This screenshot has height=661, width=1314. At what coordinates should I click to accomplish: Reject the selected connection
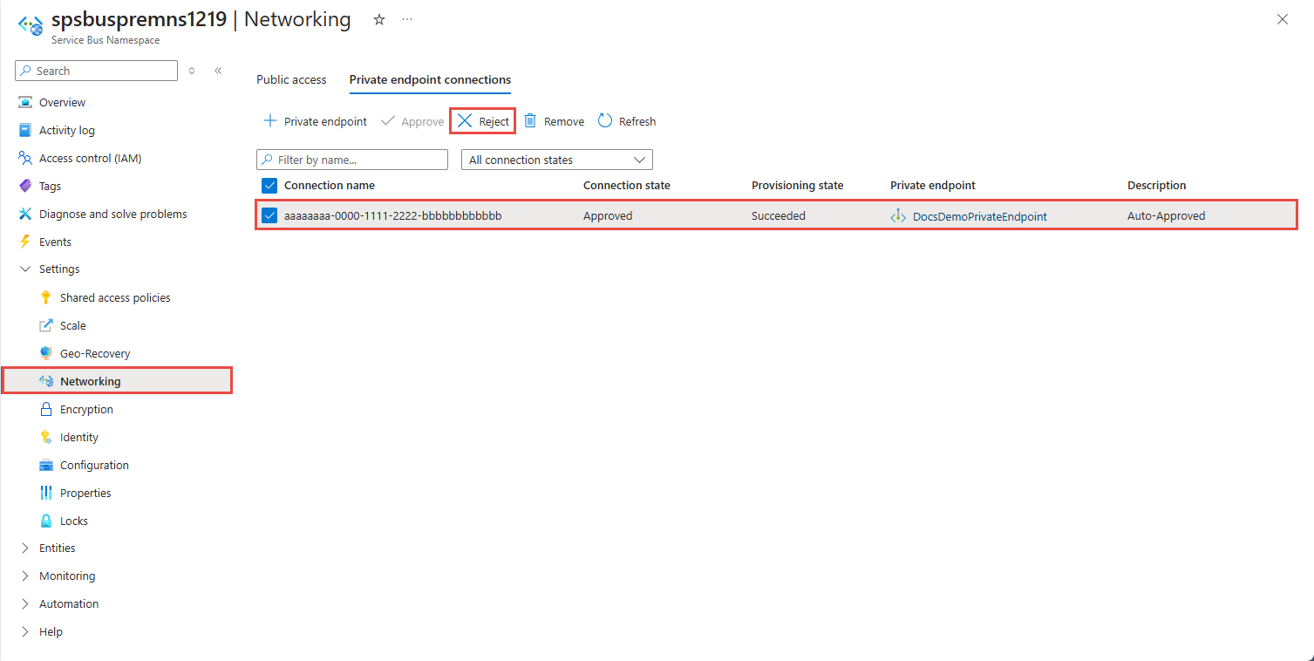(x=483, y=121)
